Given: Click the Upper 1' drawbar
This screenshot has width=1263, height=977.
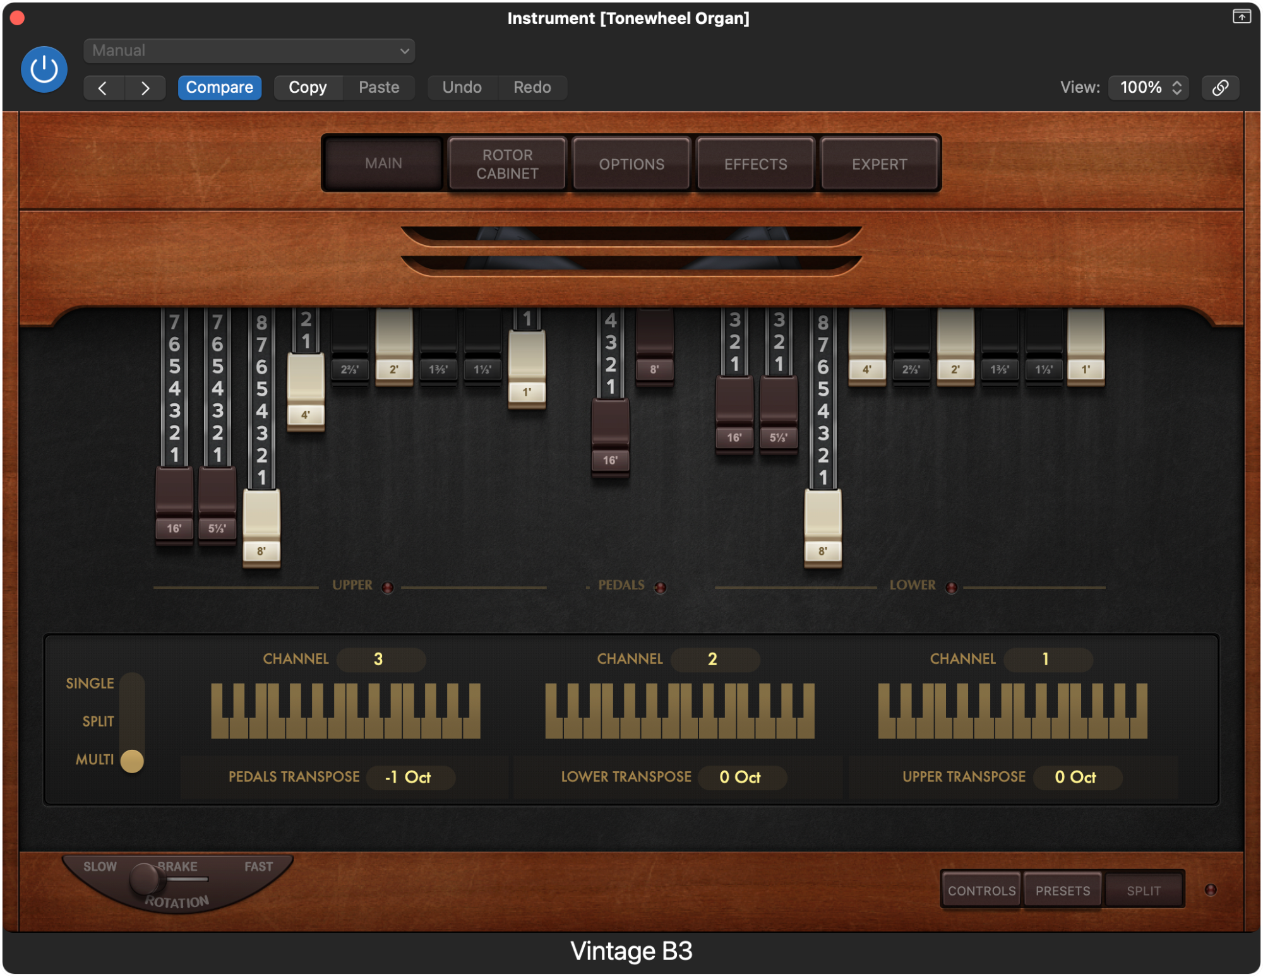Looking at the screenshot, I should [x=527, y=369].
